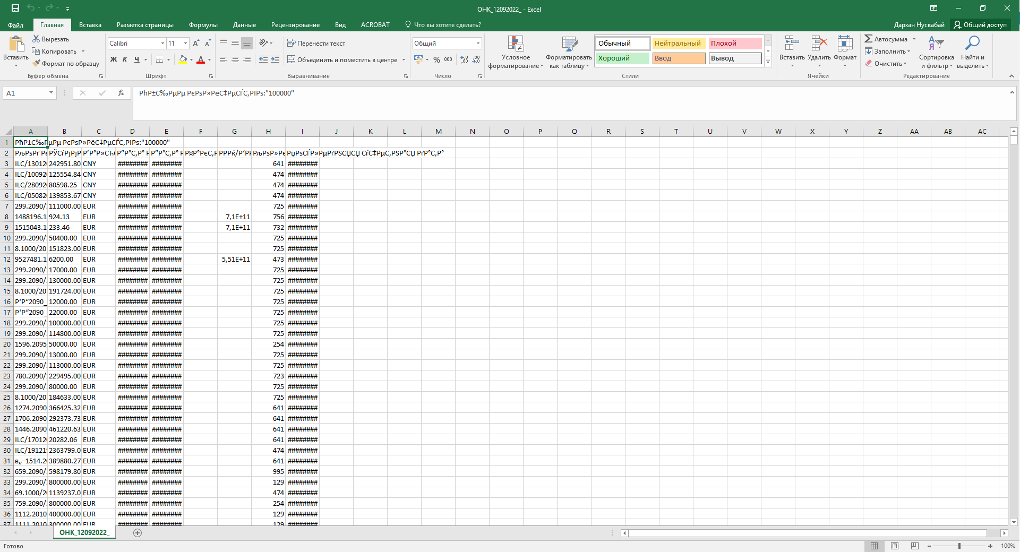Screen dimensions: 1020x552
Task: Click the percent style icon
Action: click(436, 60)
